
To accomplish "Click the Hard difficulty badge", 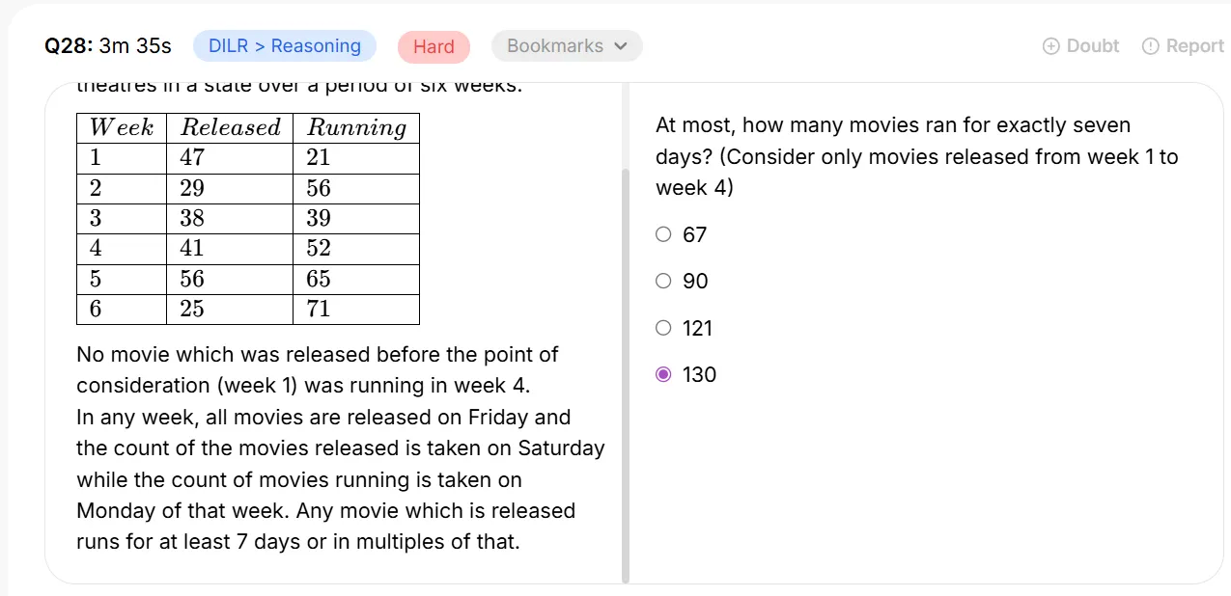I will 434,46.
